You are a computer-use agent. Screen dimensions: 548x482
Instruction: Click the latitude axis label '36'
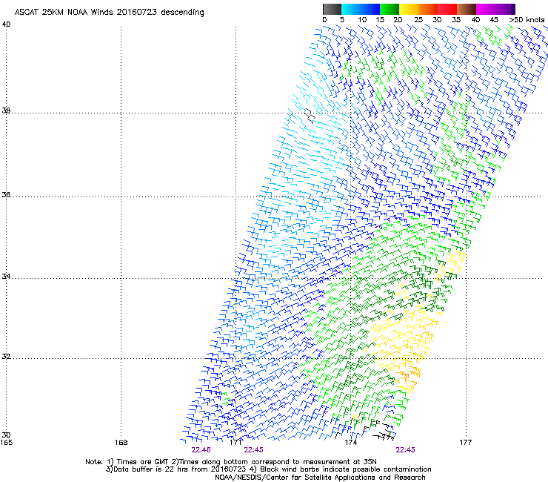click(6, 194)
